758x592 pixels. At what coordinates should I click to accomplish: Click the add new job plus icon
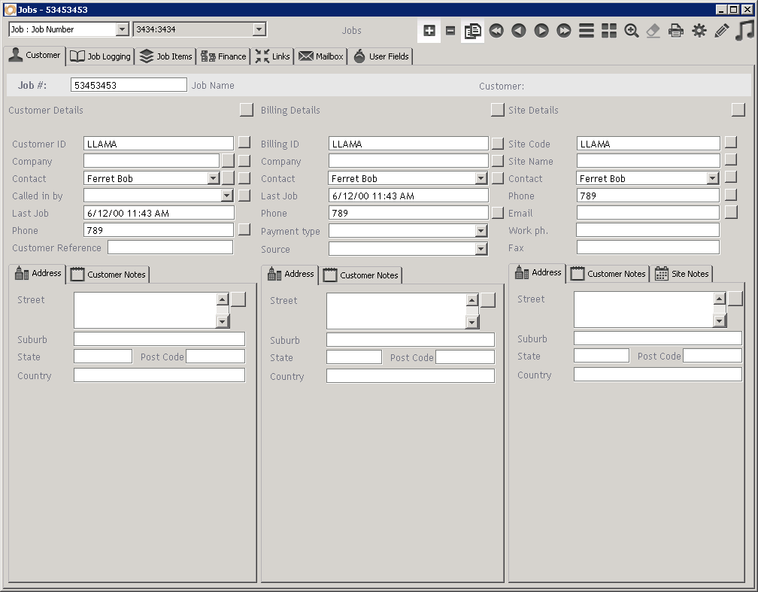coord(429,31)
